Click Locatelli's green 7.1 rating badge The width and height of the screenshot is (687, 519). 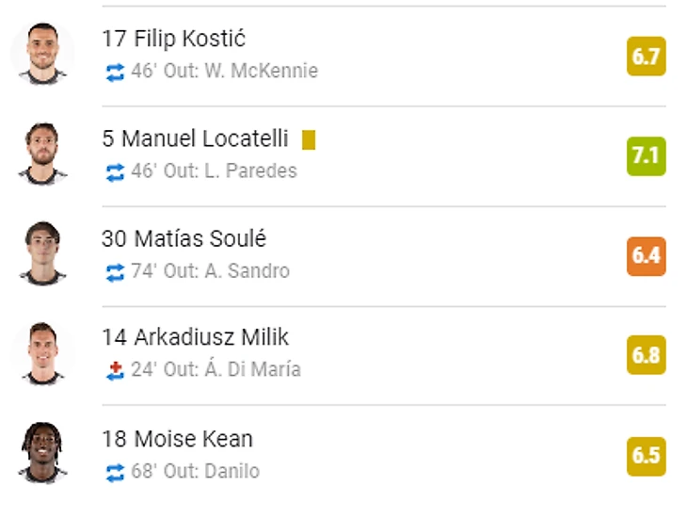(x=646, y=155)
